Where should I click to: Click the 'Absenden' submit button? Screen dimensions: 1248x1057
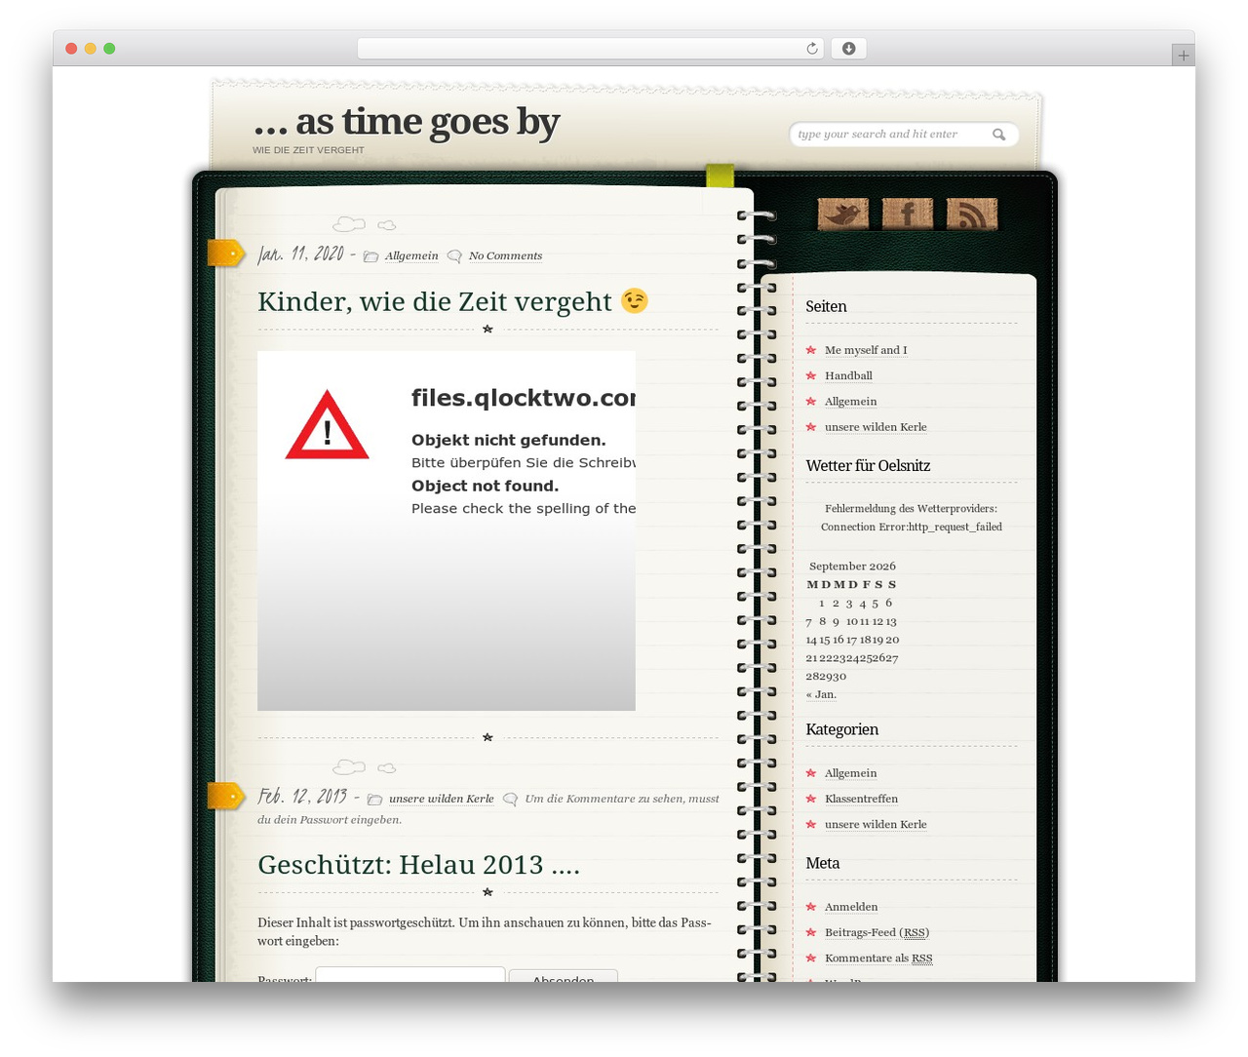[564, 976]
